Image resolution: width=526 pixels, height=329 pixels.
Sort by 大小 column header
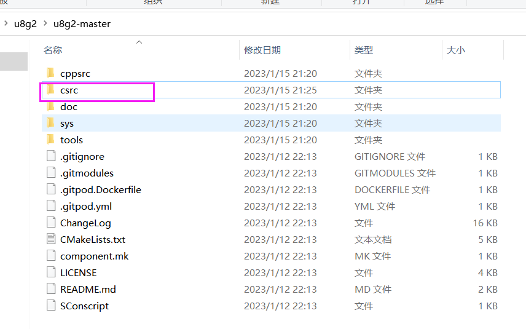[455, 50]
